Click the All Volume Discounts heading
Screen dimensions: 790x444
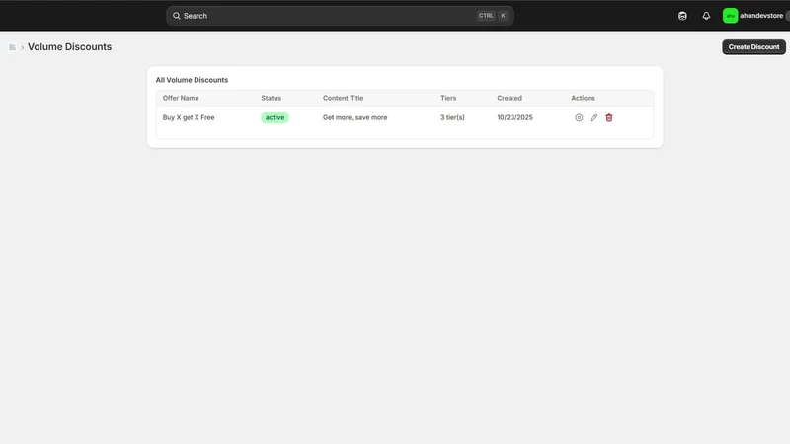point(192,80)
